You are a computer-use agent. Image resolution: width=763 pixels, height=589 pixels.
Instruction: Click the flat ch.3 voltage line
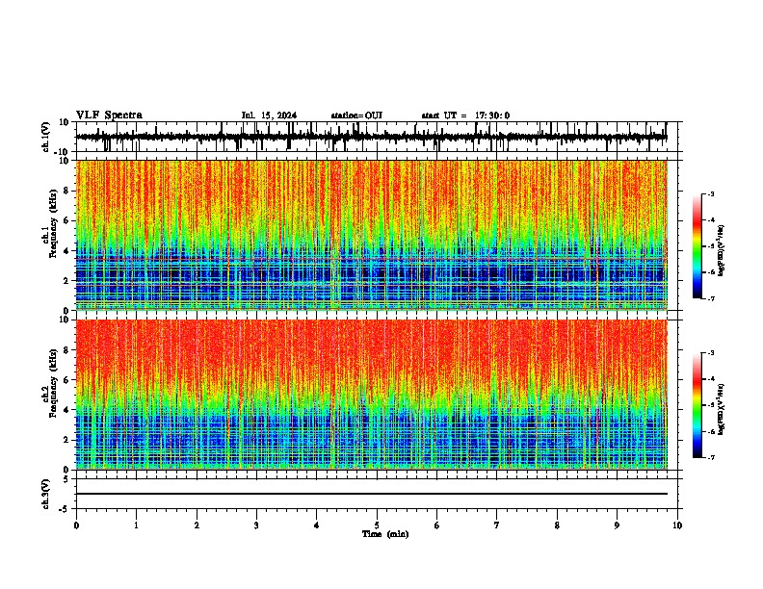point(372,494)
